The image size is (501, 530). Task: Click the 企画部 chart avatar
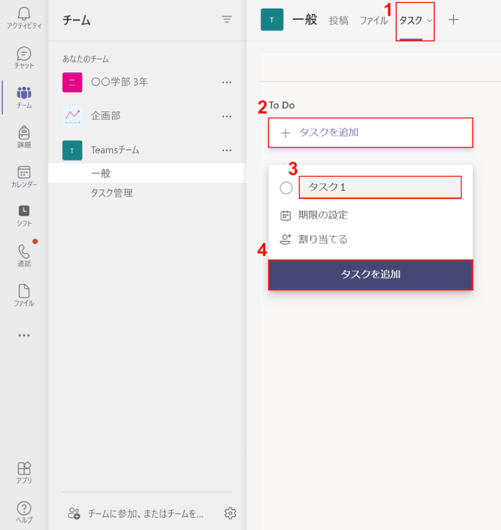[x=72, y=117]
